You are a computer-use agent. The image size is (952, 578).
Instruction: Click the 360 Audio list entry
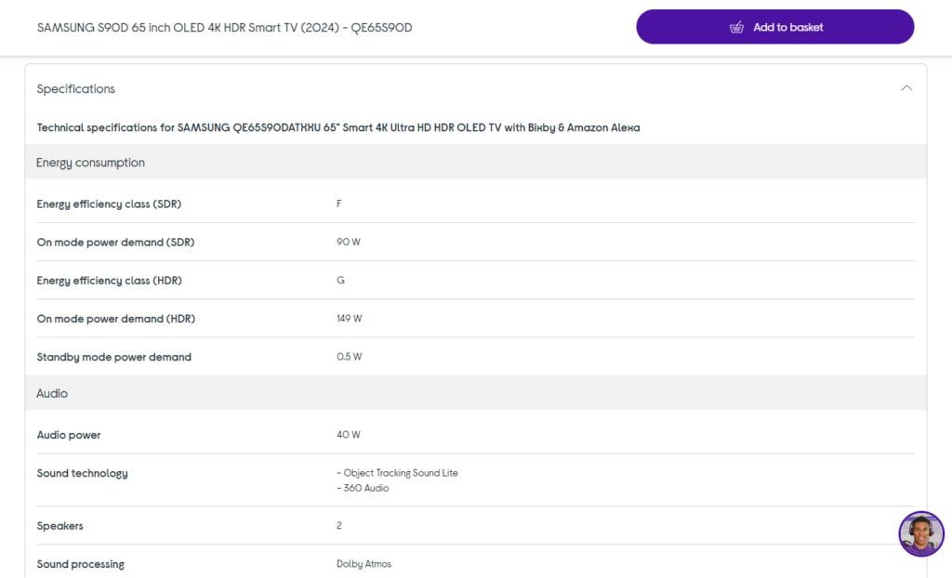point(364,487)
